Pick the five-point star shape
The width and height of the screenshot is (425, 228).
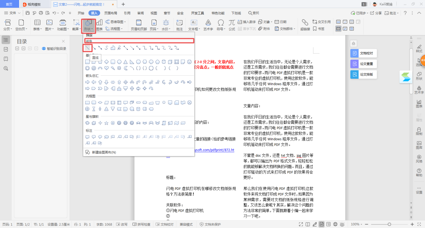point(106,123)
